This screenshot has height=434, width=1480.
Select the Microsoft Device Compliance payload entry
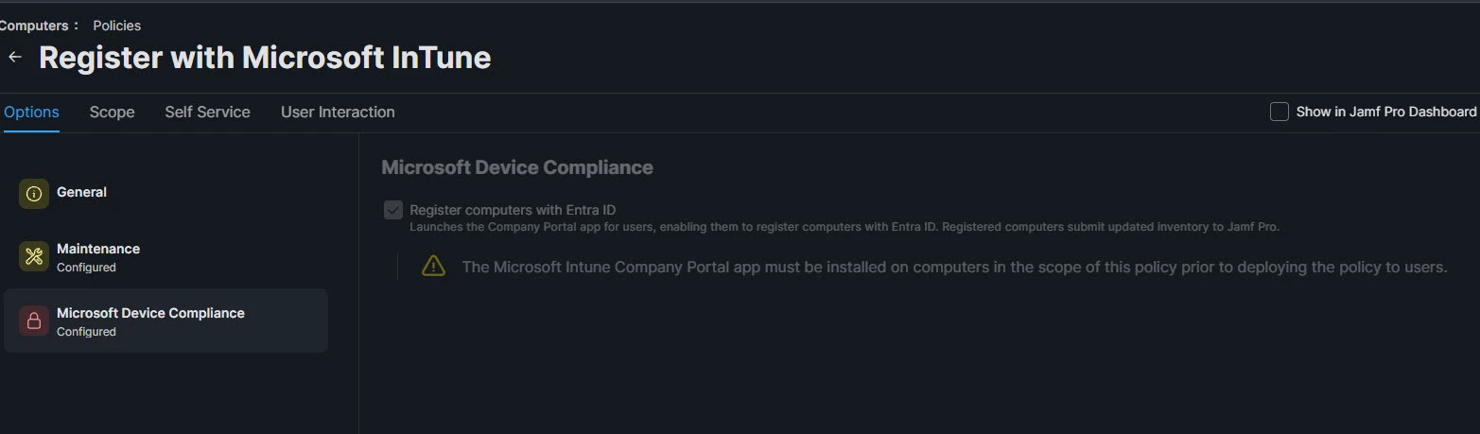[x=165, y=321]
